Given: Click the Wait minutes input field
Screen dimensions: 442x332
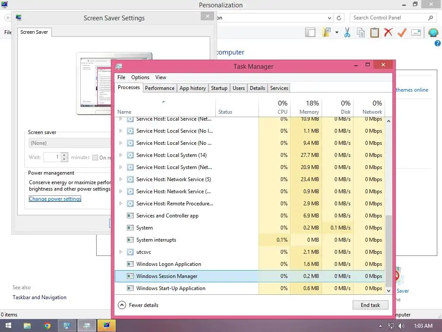Looking at the screenshot, I should click(52, 157).
